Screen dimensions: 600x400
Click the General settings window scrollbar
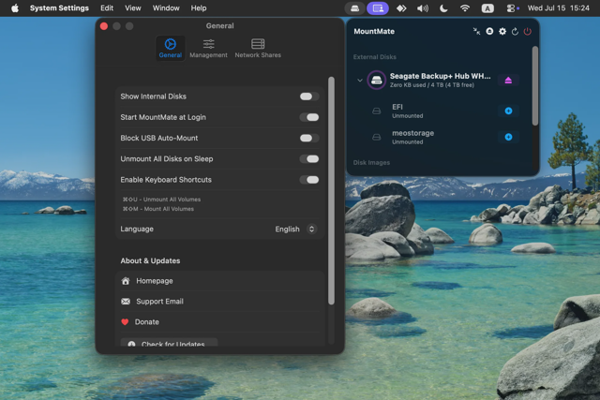[331, 190]
